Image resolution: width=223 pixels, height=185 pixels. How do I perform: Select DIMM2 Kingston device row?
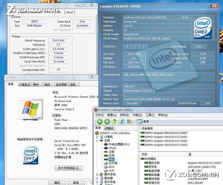pos(164,137)
